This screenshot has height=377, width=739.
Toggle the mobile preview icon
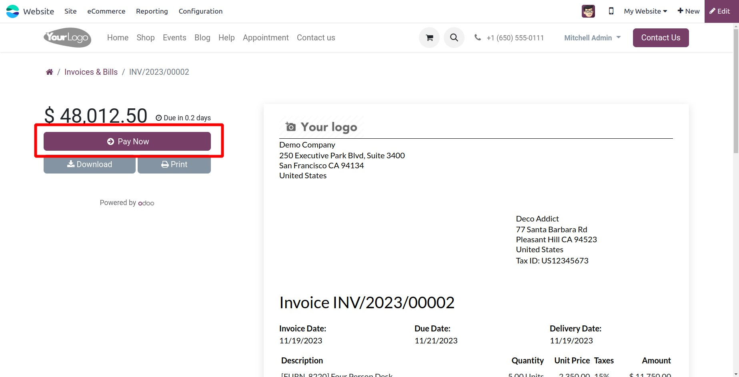[x=611, y=11]
